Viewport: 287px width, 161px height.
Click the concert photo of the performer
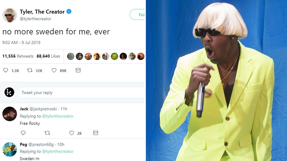(x=216, y=80)
